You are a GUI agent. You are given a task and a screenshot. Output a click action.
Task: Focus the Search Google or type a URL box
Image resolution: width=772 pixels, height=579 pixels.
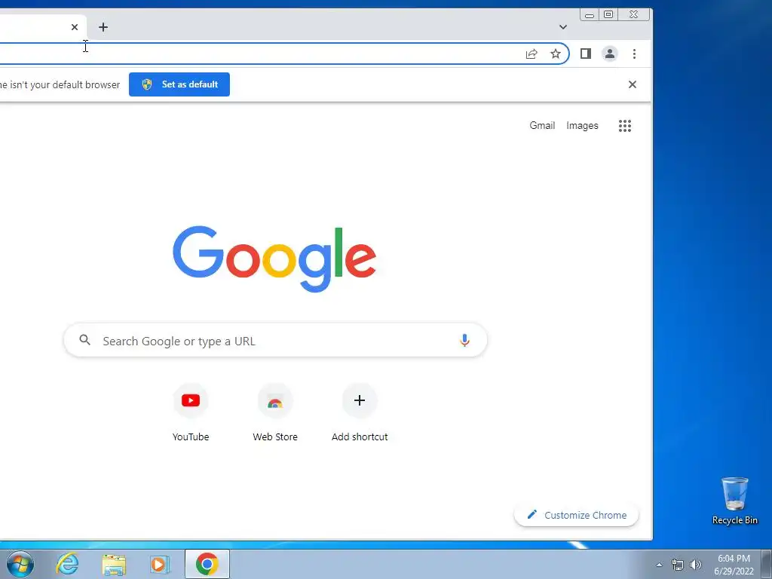coord(275,340)
